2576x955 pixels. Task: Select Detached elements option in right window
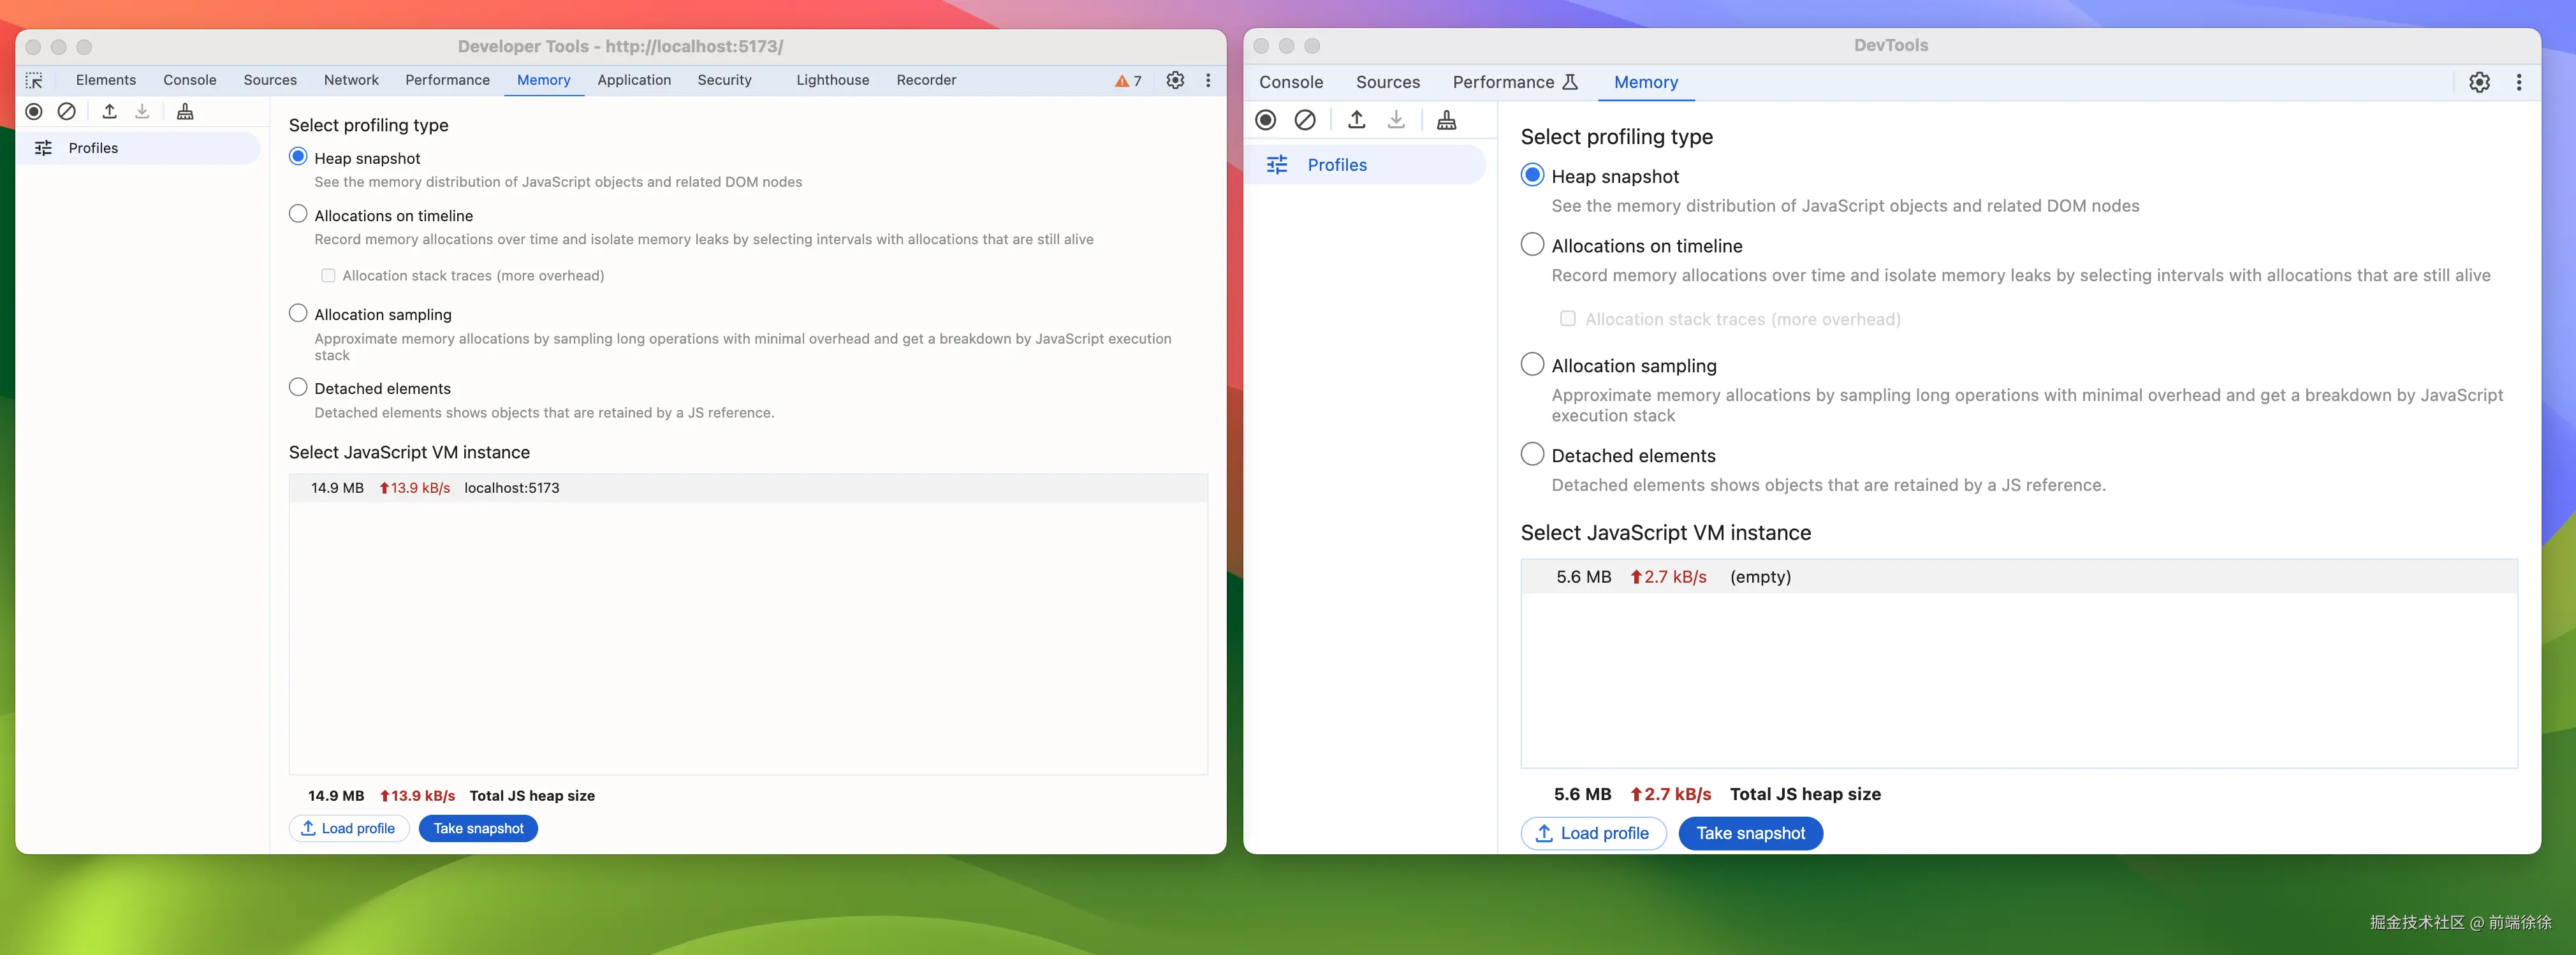click(x=1532, y=454)
